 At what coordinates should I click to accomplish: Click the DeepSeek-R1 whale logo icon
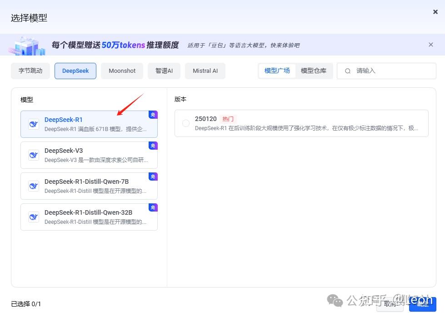coord(34,124)
